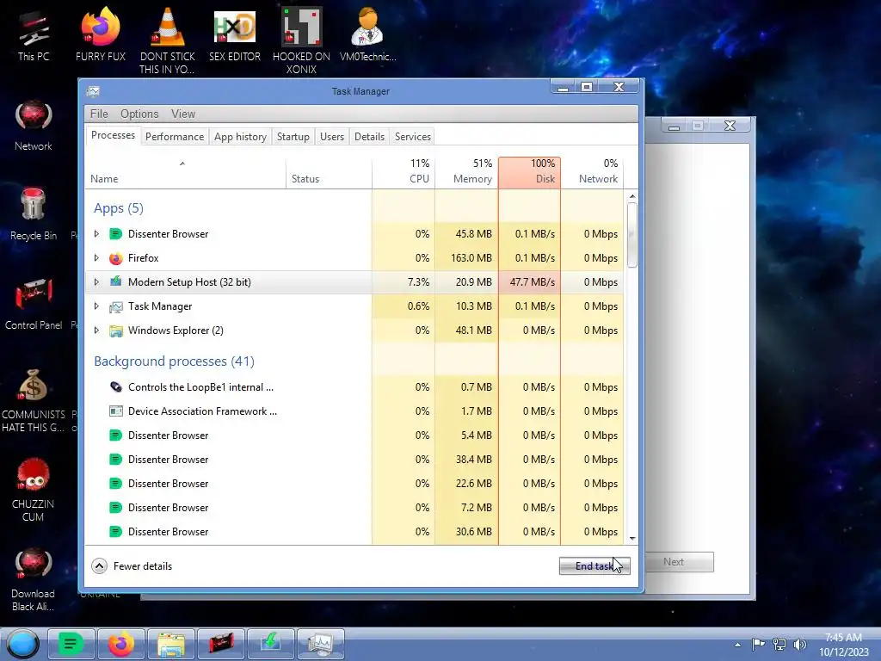The width and height of the screenshot is (881, 661).
Task: Sort processes by the Name column
Action: [186, 172]
